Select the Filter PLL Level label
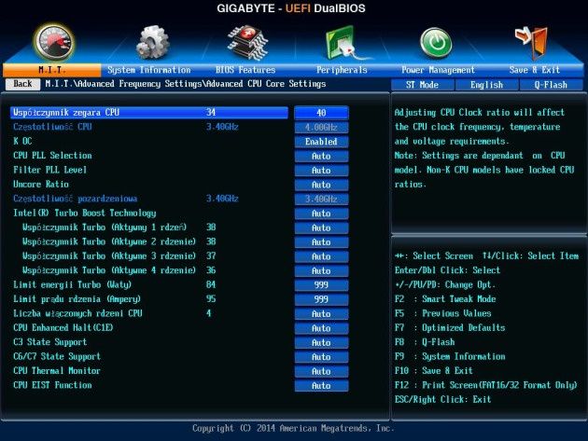588x441 pixels. click(x=49, y=170)
